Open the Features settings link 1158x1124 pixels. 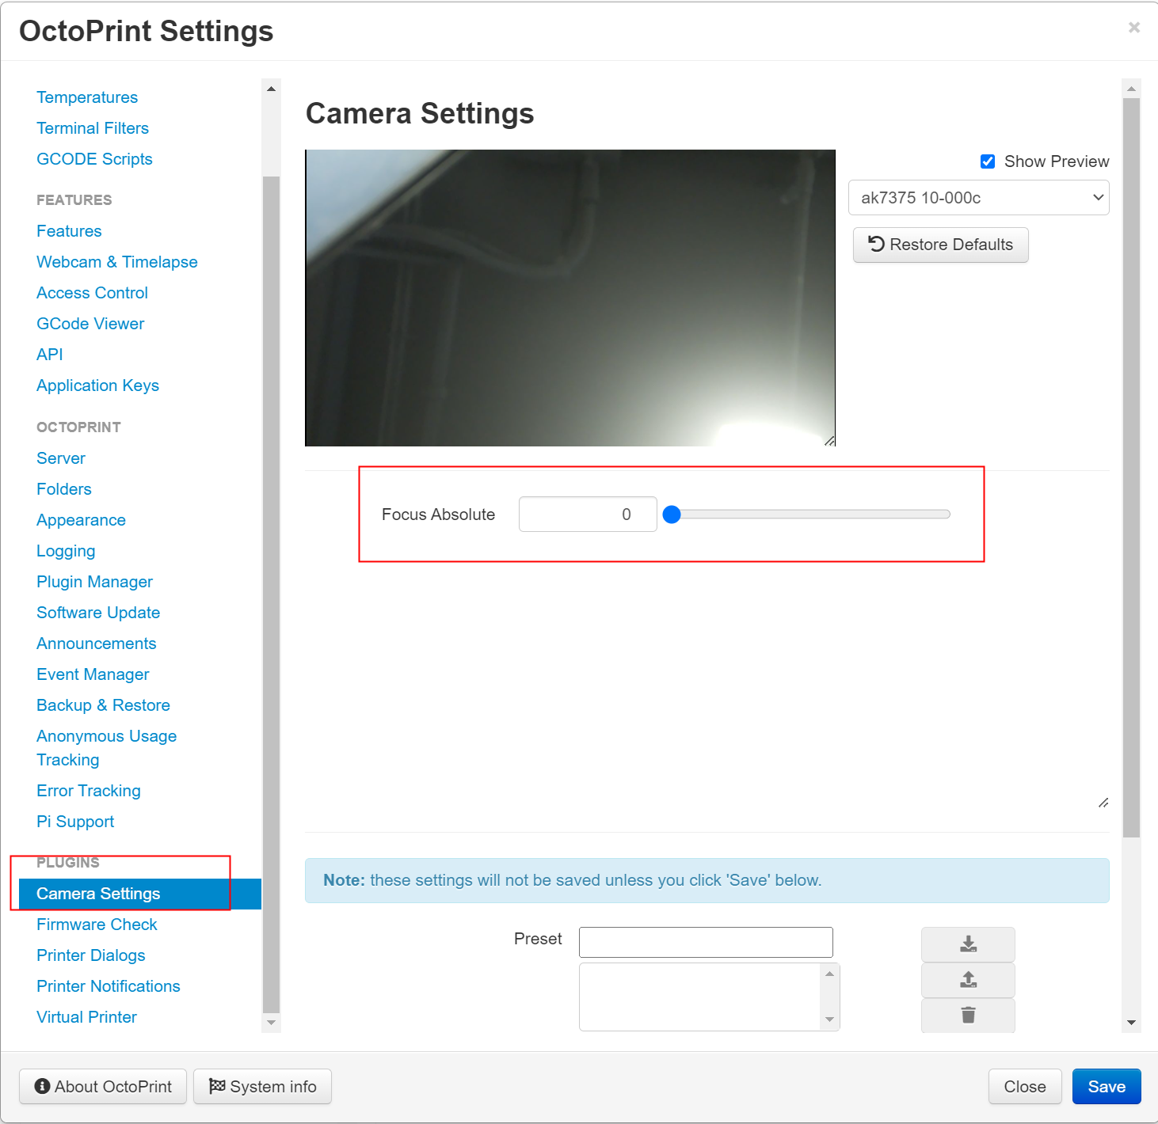pos(69,231)
